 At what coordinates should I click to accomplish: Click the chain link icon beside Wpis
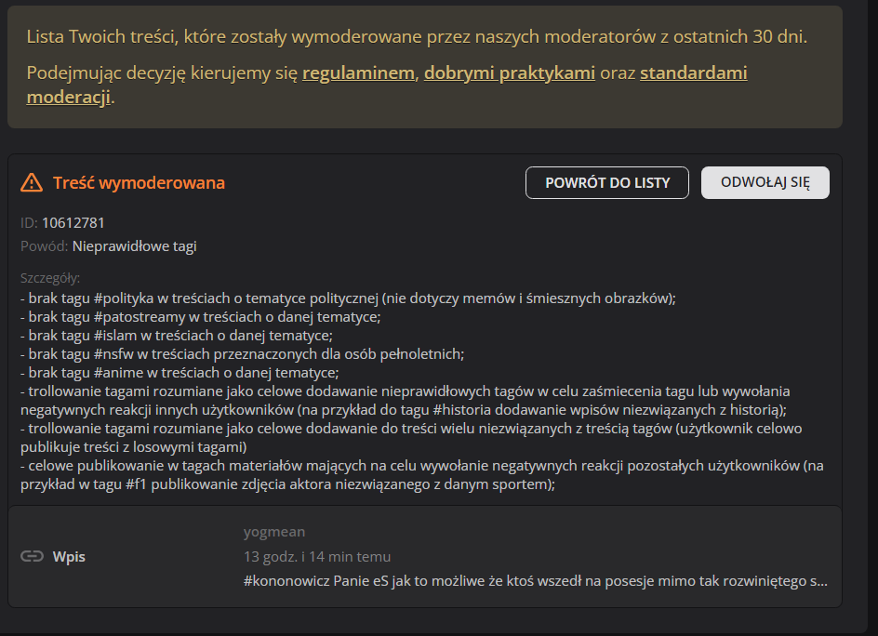coord(32,556)
